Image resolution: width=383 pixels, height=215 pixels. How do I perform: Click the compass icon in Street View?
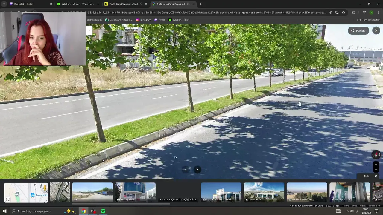(376, 155)
